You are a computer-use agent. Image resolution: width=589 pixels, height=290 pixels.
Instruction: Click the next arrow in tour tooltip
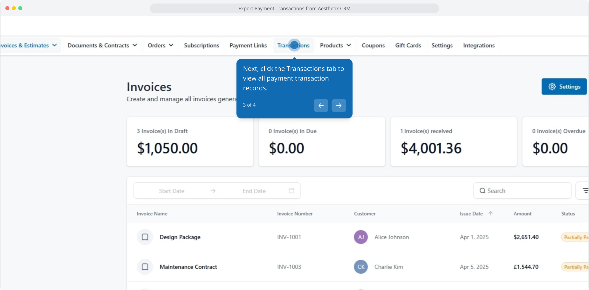coord(339,106)
